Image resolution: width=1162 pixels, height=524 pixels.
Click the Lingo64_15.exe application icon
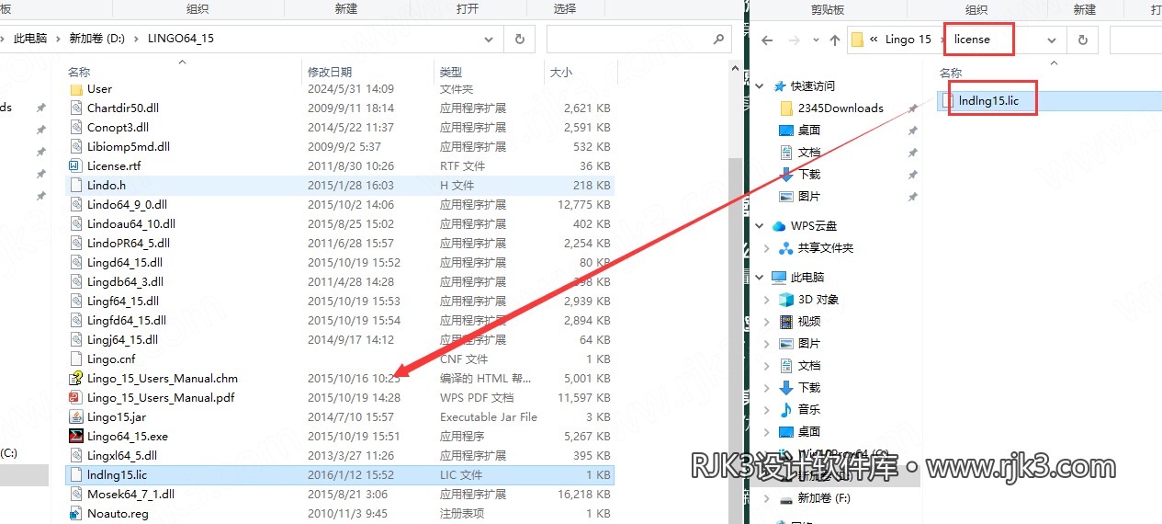[76, 437]
